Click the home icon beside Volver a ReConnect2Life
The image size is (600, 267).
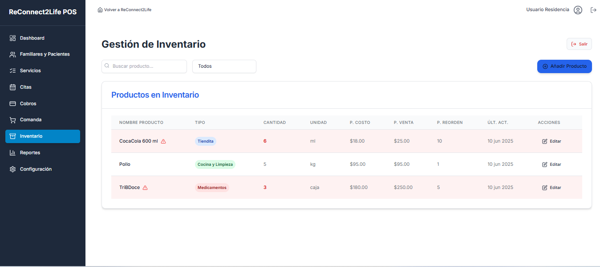[100, 10]
